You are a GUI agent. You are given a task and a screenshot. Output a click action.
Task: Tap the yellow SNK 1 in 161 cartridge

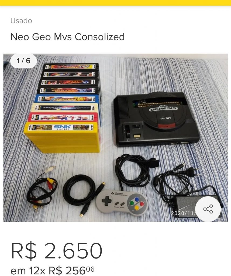(62, 137)
